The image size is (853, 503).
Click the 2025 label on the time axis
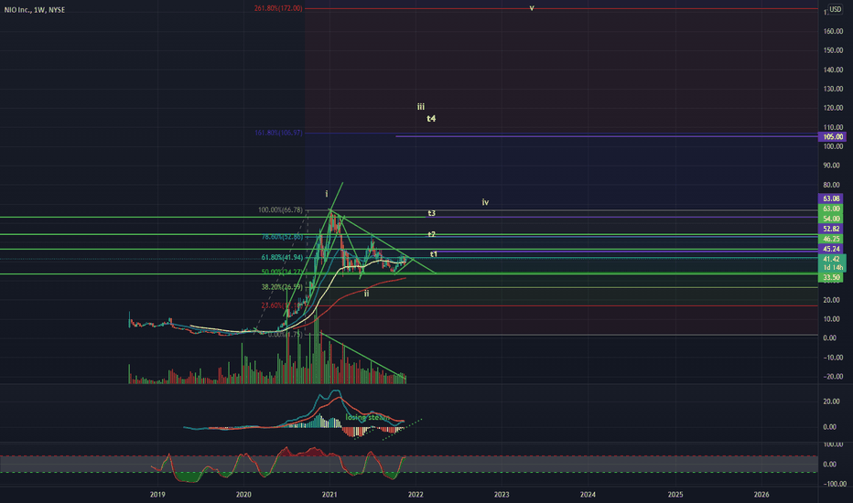[x=675, y=494]
